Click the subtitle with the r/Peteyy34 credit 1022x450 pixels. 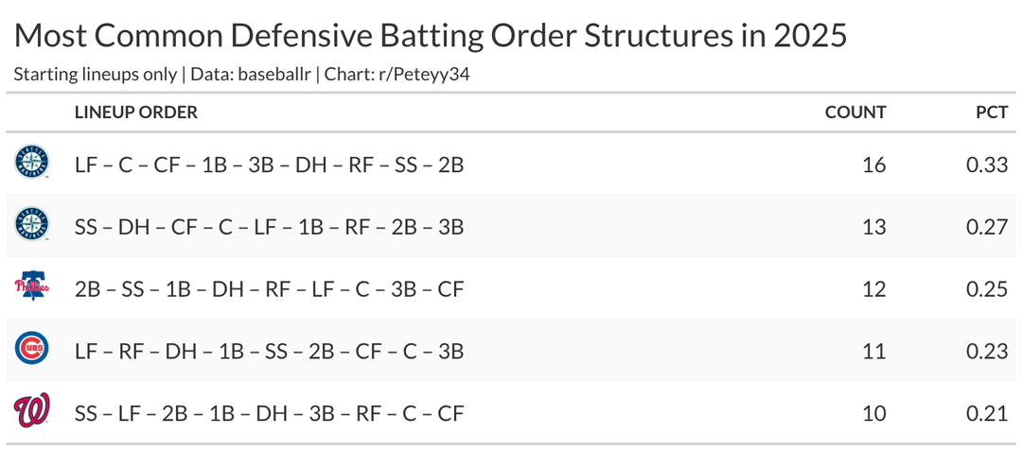click(x=242, y=74)
